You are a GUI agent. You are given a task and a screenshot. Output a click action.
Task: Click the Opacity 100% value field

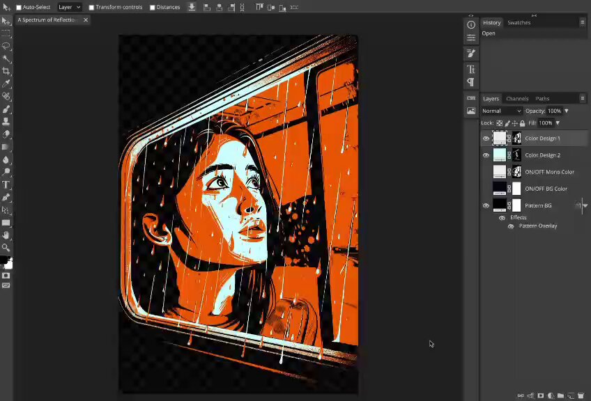click(555, 111)
